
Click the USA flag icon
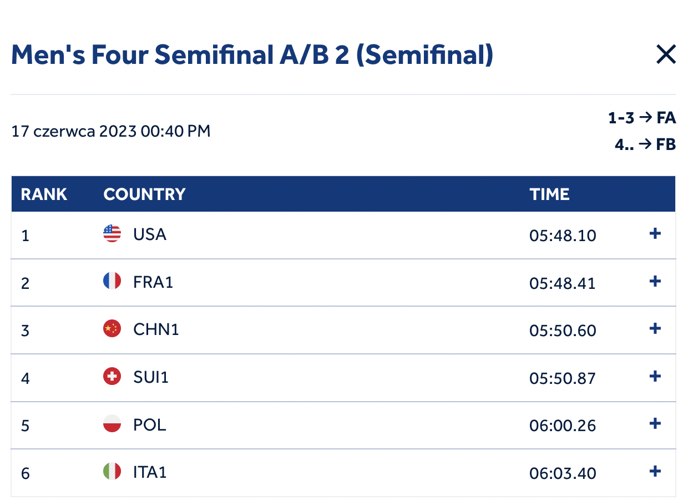(112, 234)
